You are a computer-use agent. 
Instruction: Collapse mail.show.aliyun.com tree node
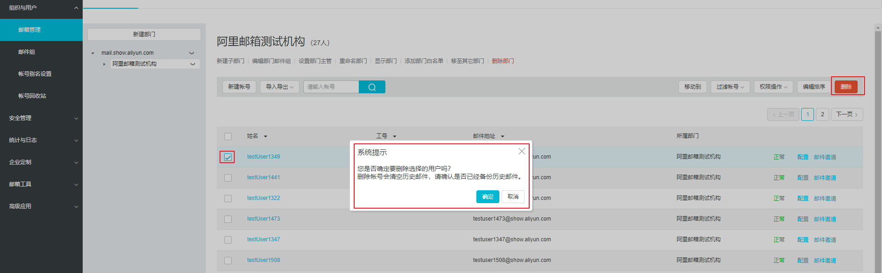point(93,53)
